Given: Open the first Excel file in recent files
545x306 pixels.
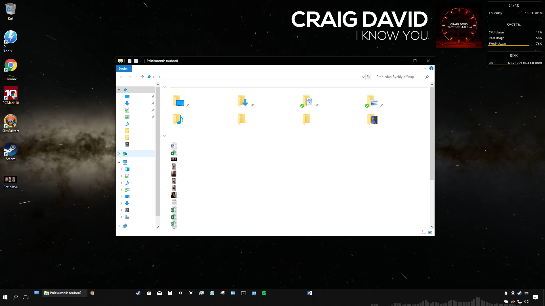Looking at the screenshot, I should (x=174, y=153).
